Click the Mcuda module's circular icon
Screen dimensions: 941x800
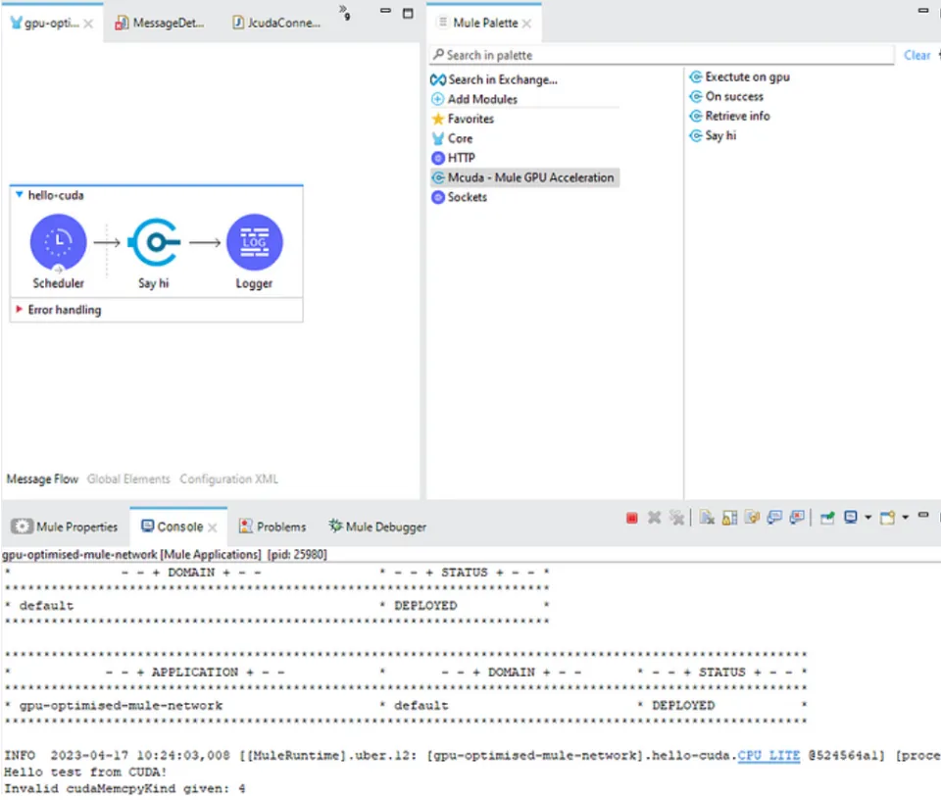point(439,177)
